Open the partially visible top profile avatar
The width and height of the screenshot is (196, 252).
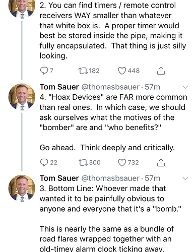point(22,9)
